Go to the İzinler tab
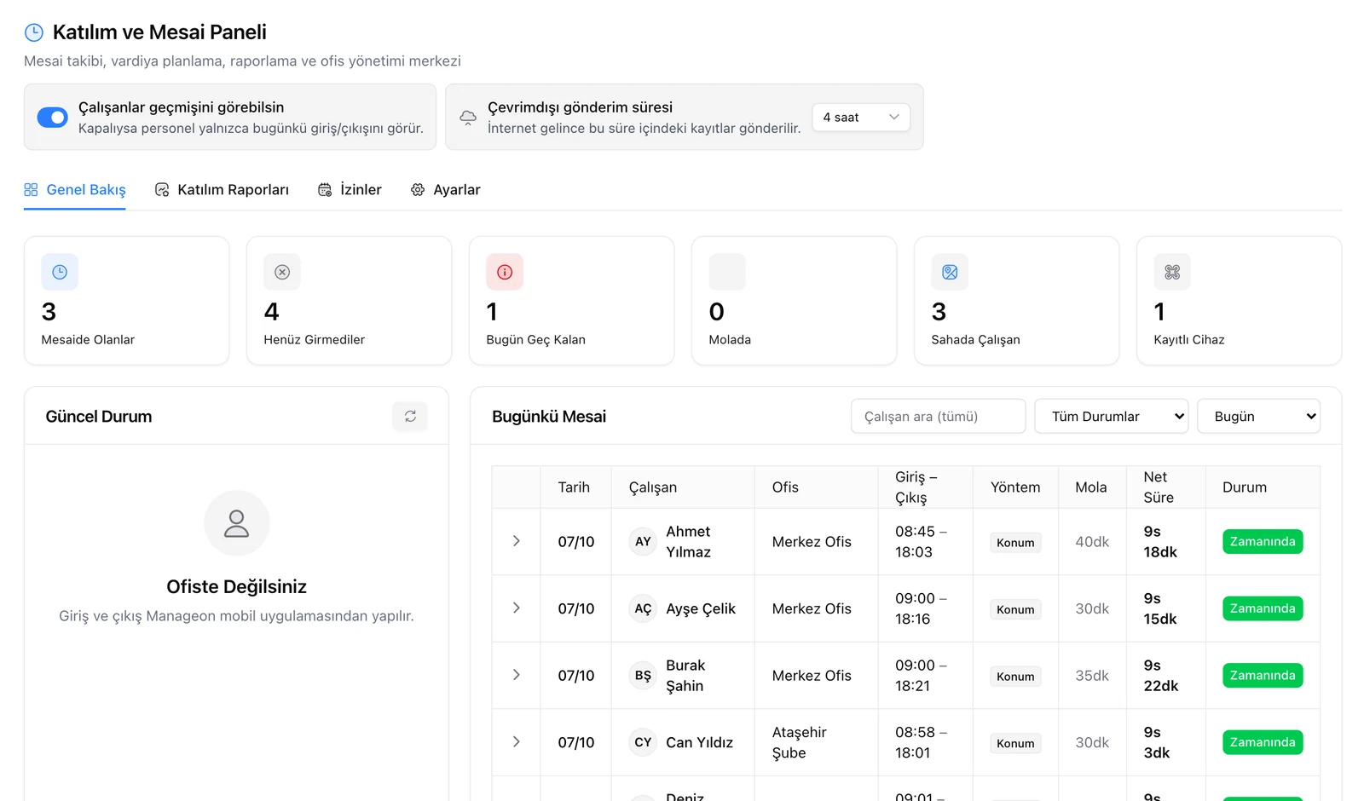Screen dimensions: 1364x801 (x=350, y=190)
